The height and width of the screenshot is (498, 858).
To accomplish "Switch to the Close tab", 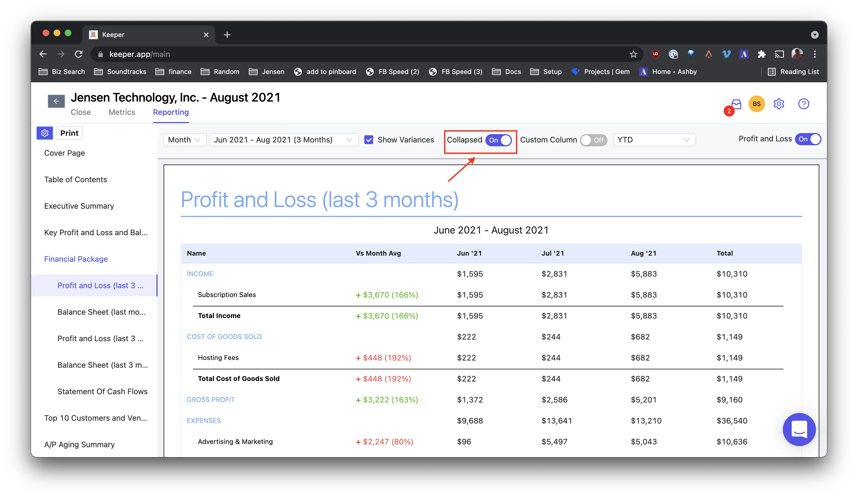I will point(81,112).
